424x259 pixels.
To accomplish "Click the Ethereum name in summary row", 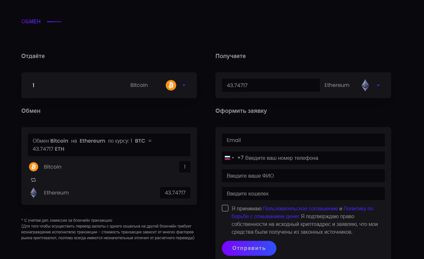I will tap(56, 193).
